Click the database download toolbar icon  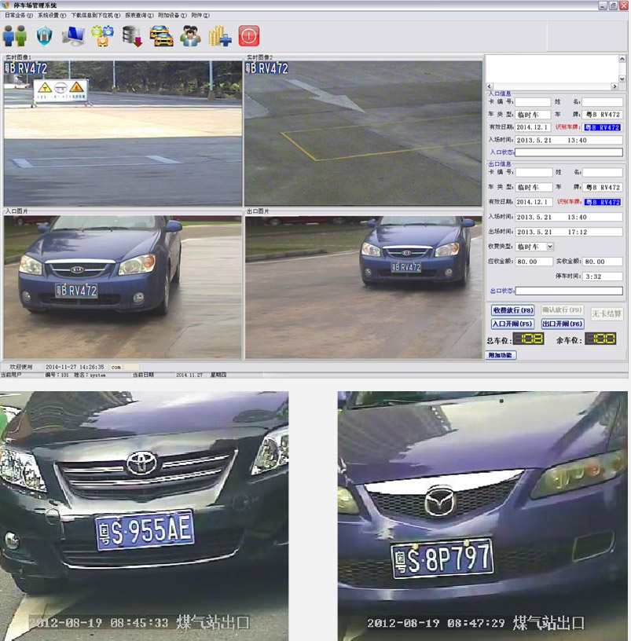pyautogui.click(x=132, y=35)
